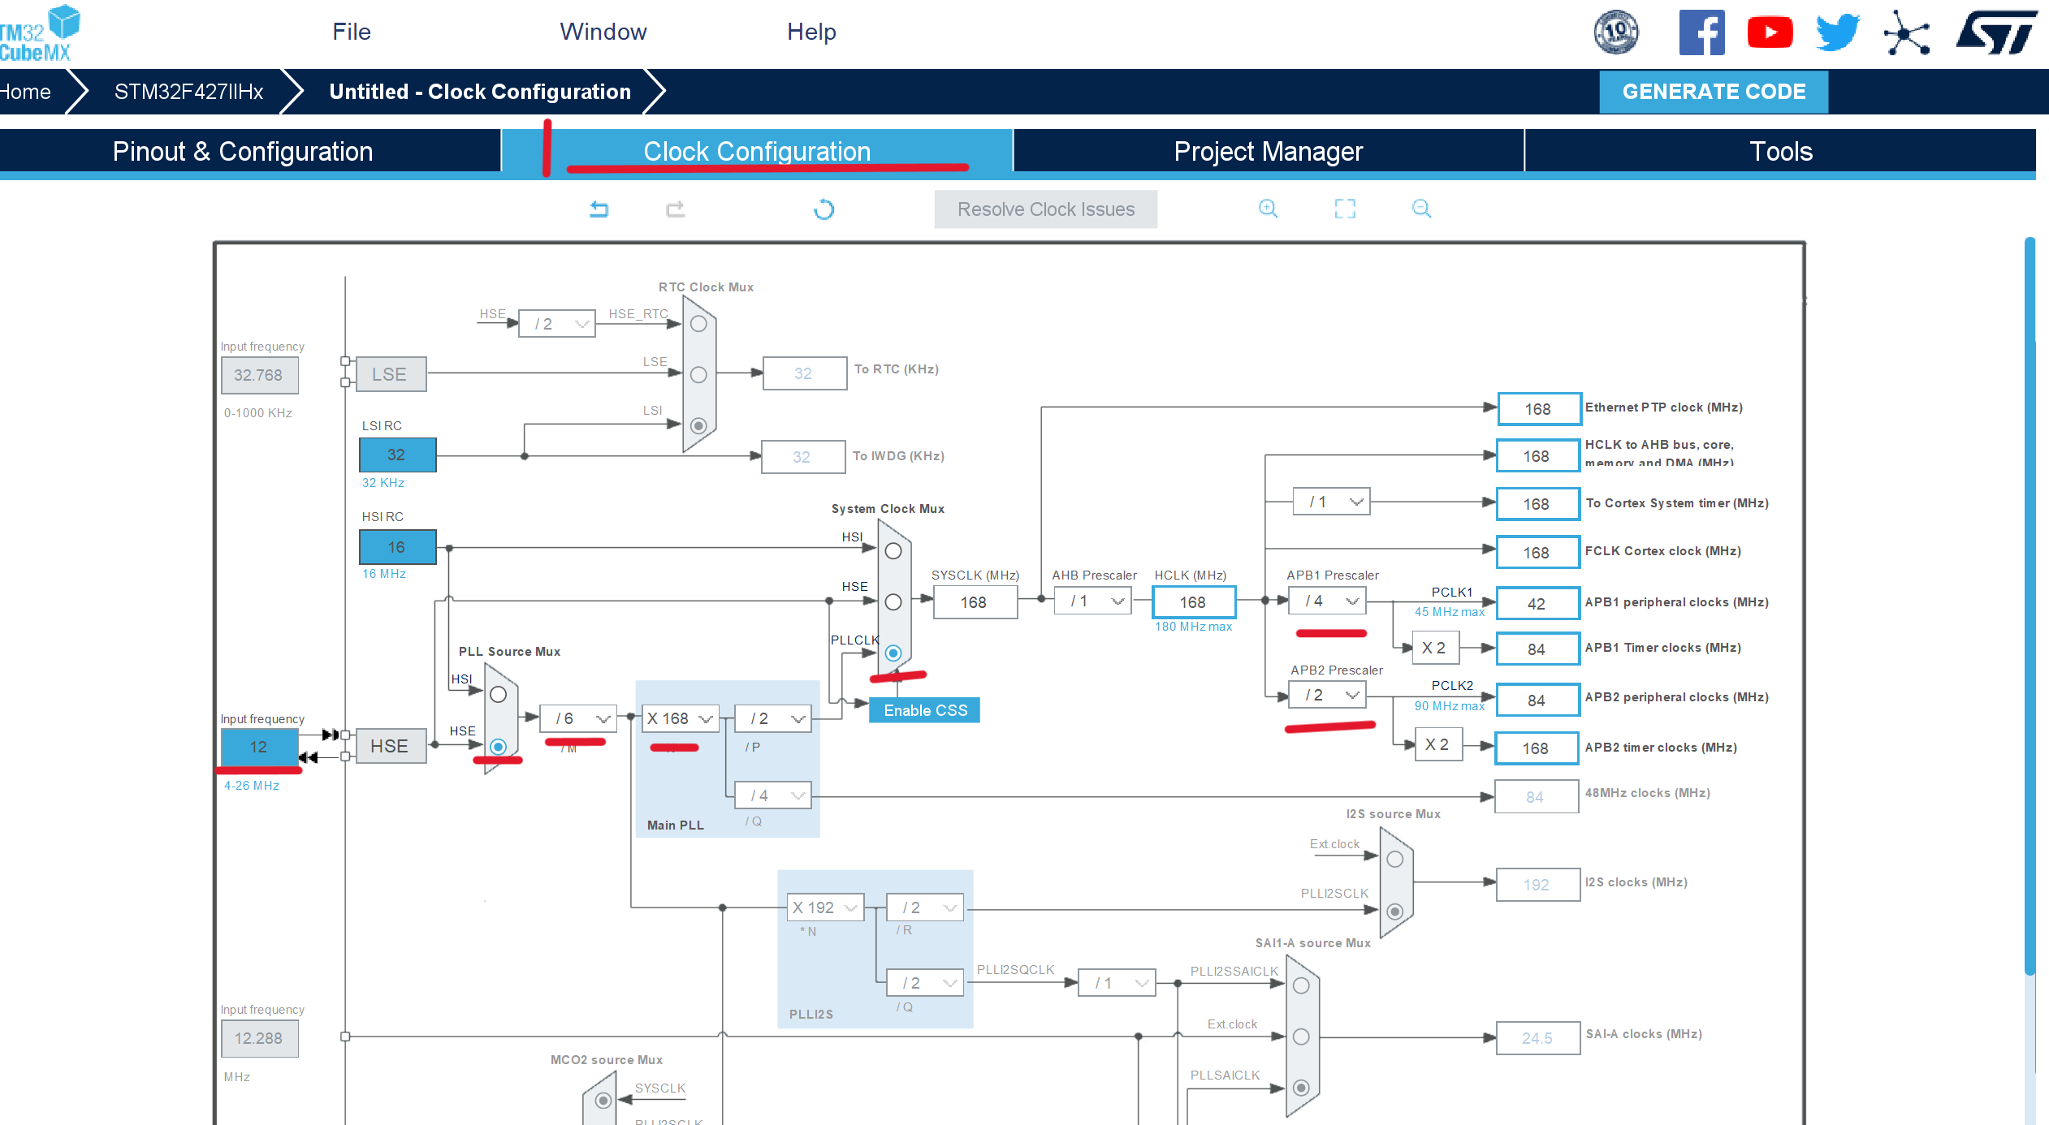Open the ST Facebook page icon
The image size is (2049, 1125).
1701,32
